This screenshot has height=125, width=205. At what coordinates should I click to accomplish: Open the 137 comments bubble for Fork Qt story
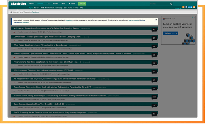[x=154, y=105]
